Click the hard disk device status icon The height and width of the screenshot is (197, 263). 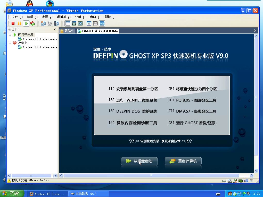click(x=224, y=181)
